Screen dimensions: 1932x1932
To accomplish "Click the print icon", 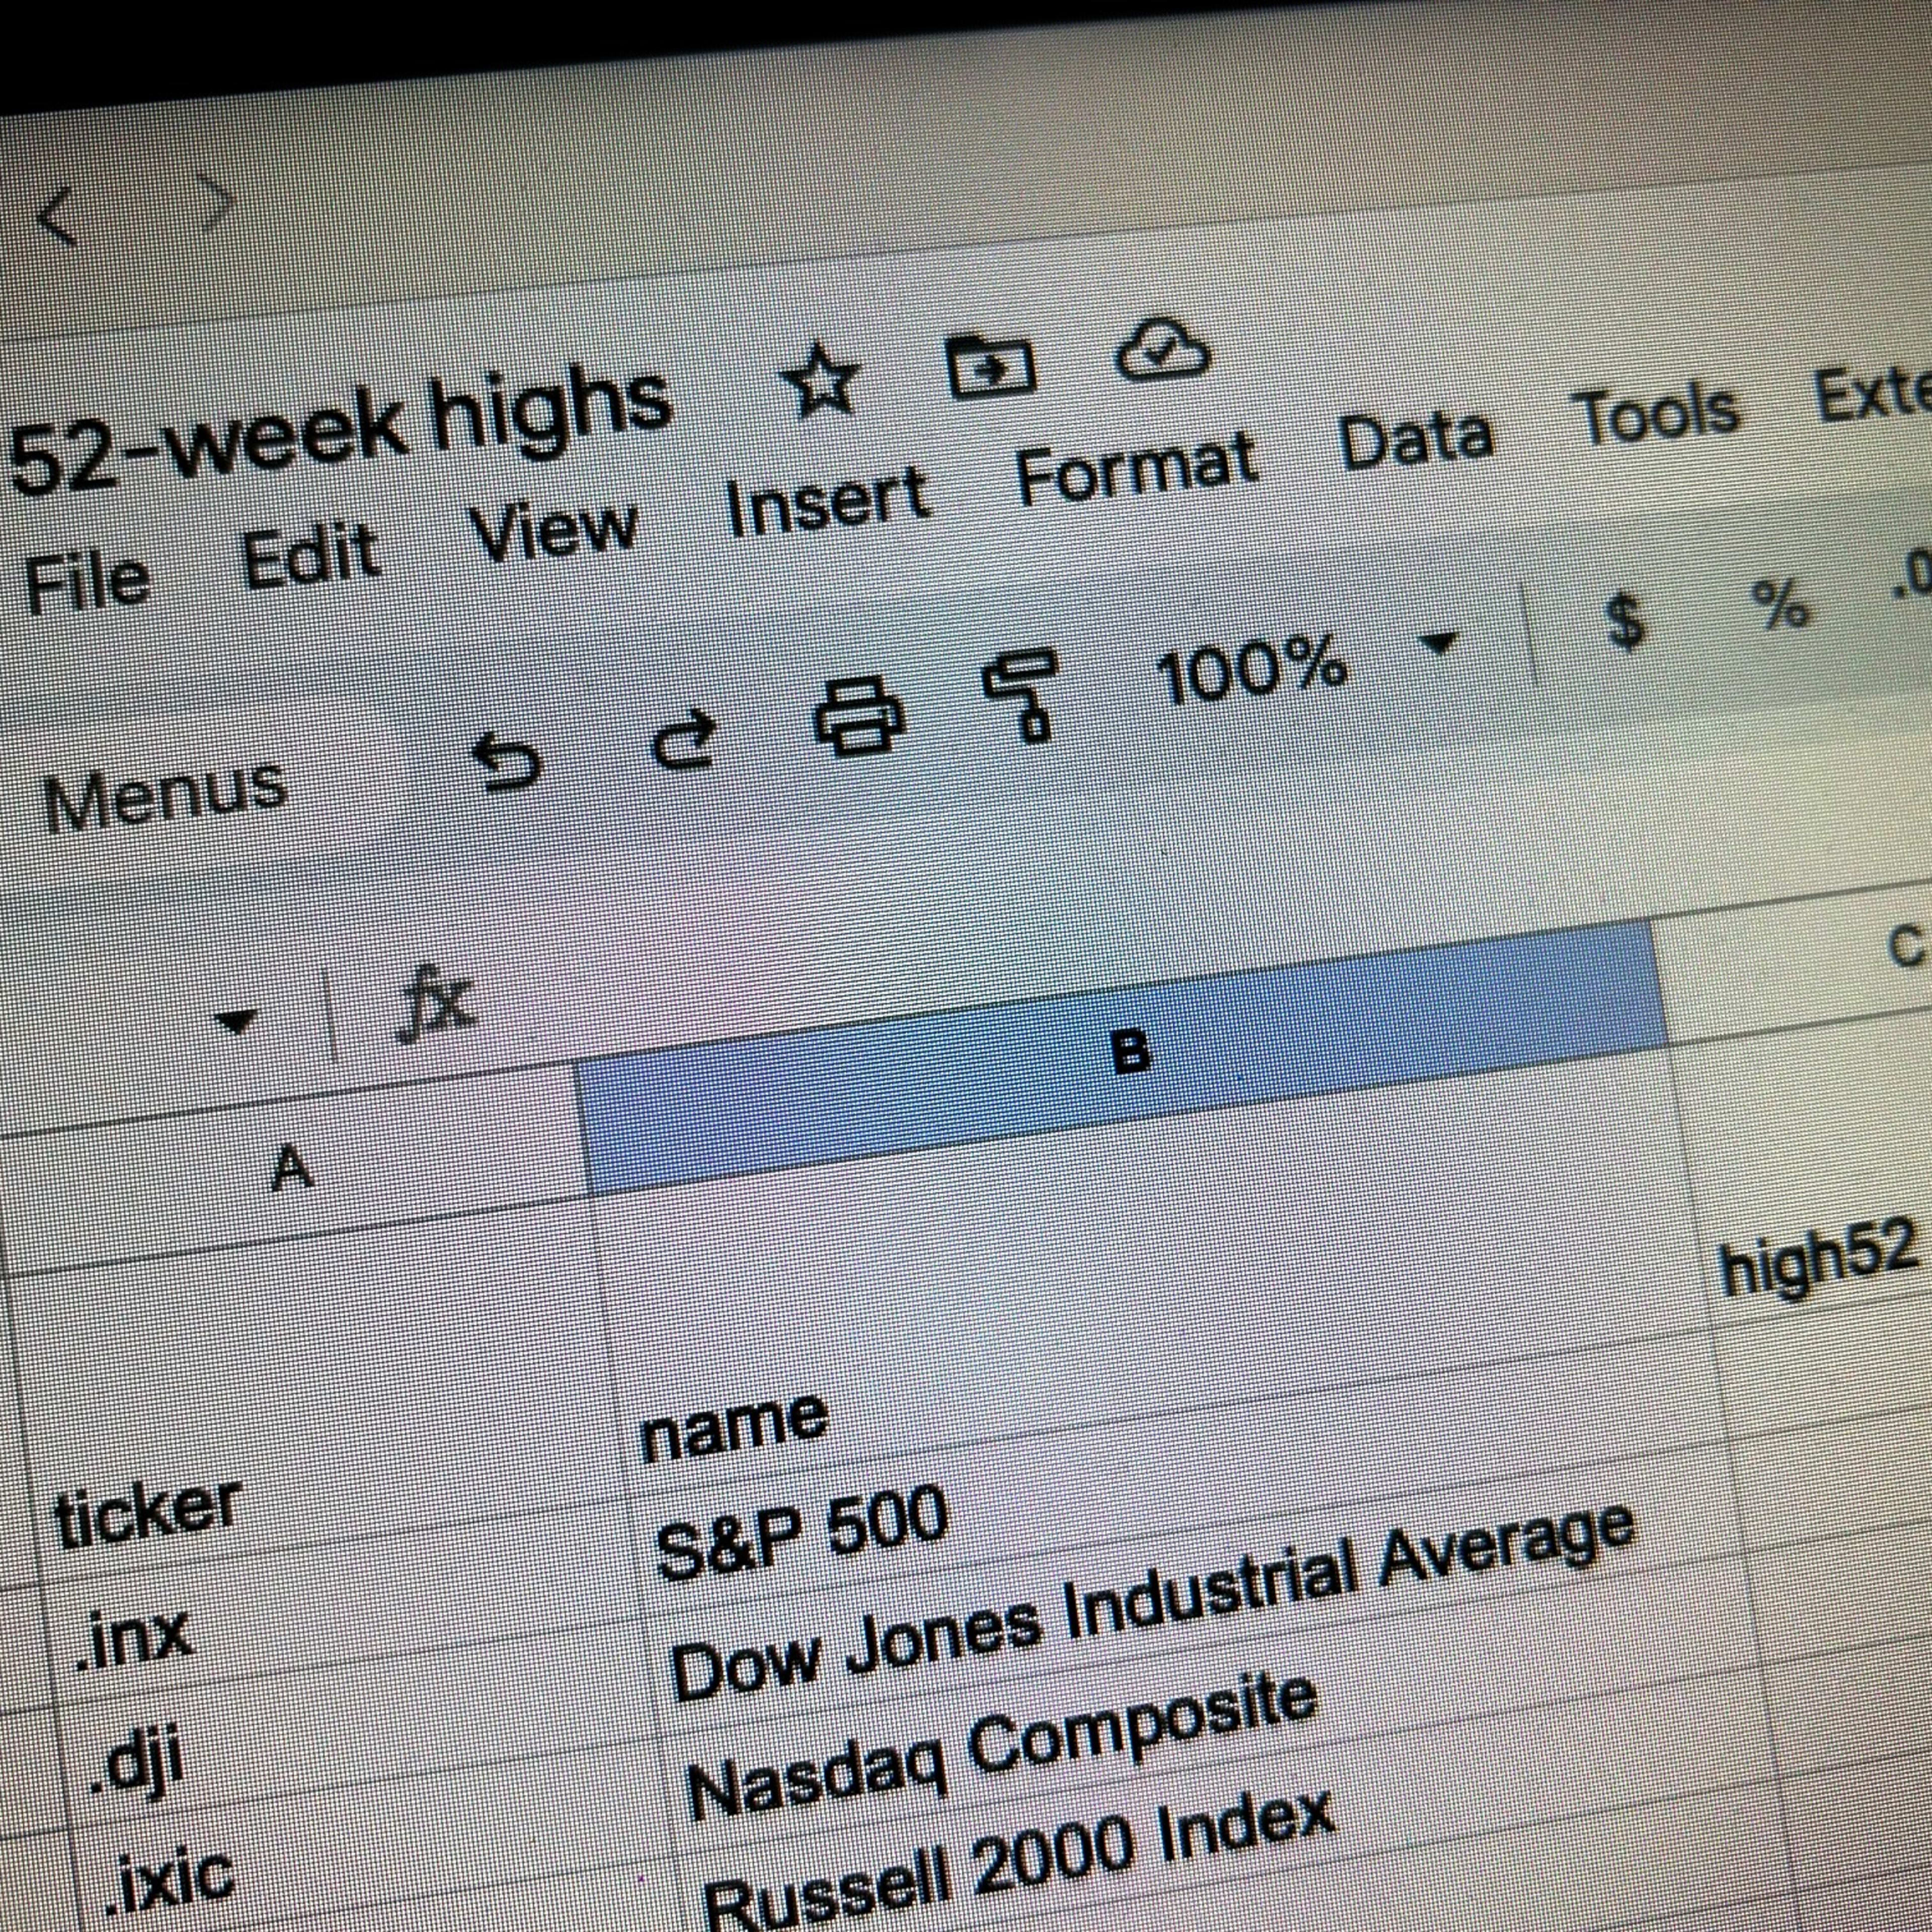I will 860,714.
